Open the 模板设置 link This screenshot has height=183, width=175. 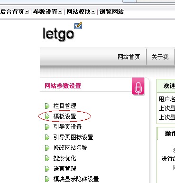(65, 116)
